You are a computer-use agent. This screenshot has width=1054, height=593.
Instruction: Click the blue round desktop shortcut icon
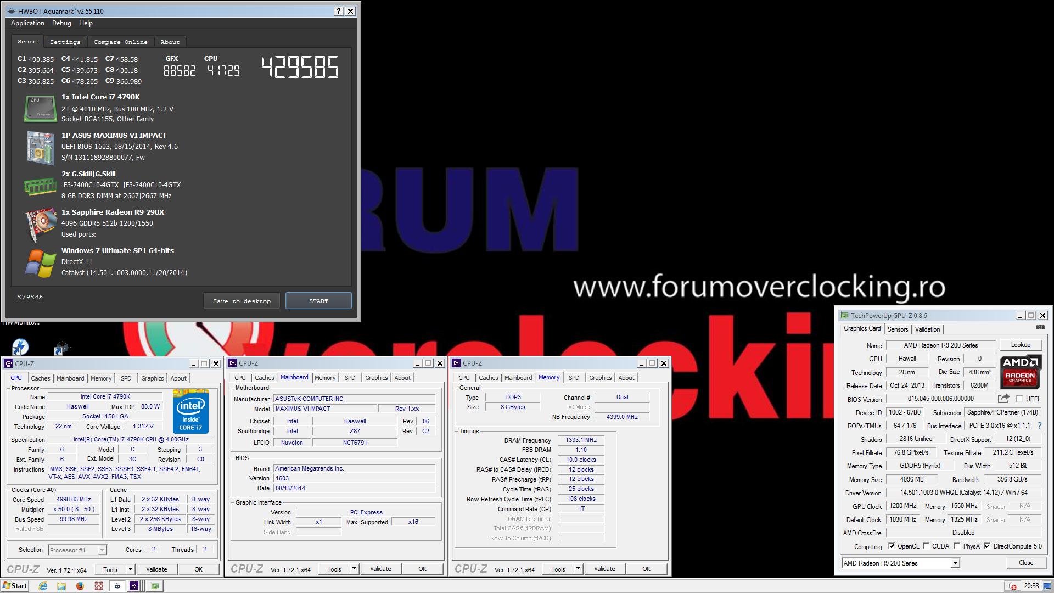[20, 347]
